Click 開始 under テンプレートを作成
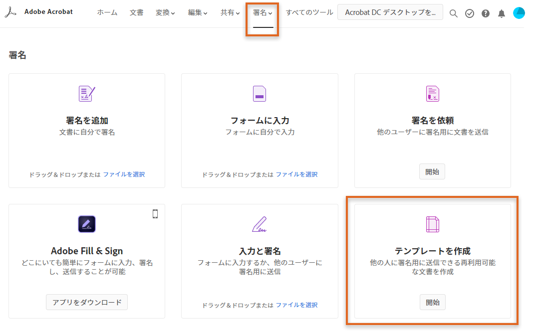 (432, 302)
